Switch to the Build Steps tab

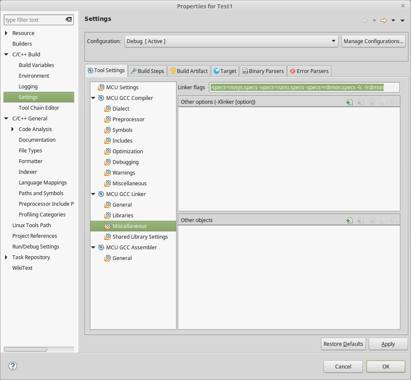point(147,71)
